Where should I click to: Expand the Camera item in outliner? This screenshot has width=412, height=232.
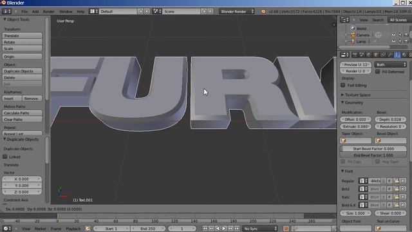coord(346,35)
